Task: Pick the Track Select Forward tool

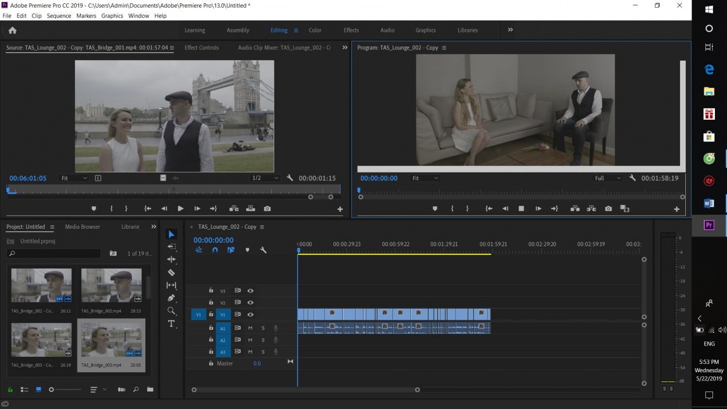Action: [x=171, y=247]
